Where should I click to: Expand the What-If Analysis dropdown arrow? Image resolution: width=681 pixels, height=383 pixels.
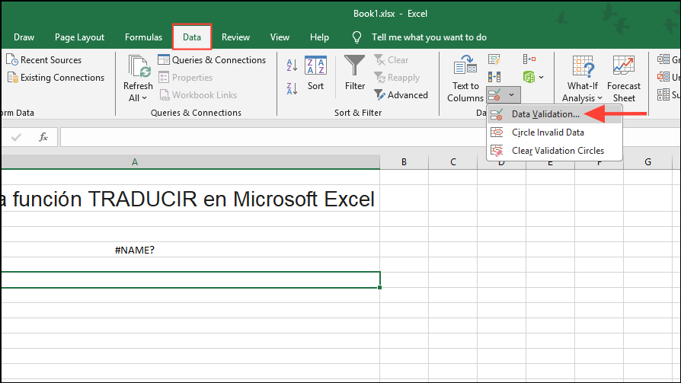tap(599, 98)
